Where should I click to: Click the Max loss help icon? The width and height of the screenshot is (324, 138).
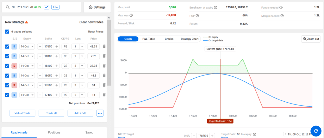point(131,15)
